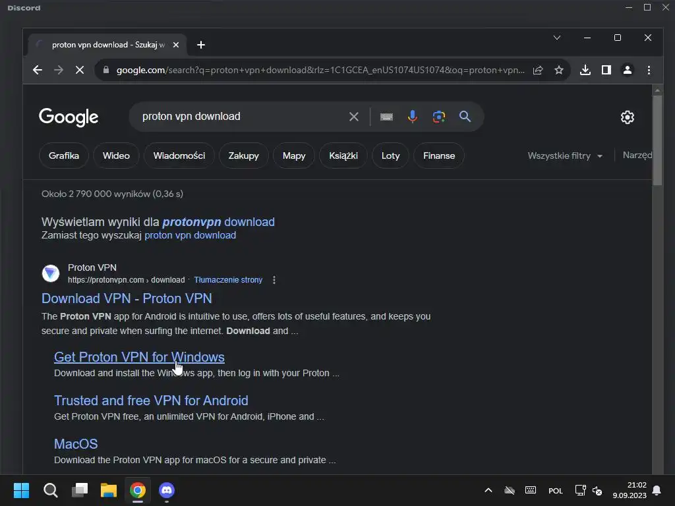Click the page vertical scrollbar
Image resolution: width=675 pixels, height=506 pixels.
pos(657,140)
